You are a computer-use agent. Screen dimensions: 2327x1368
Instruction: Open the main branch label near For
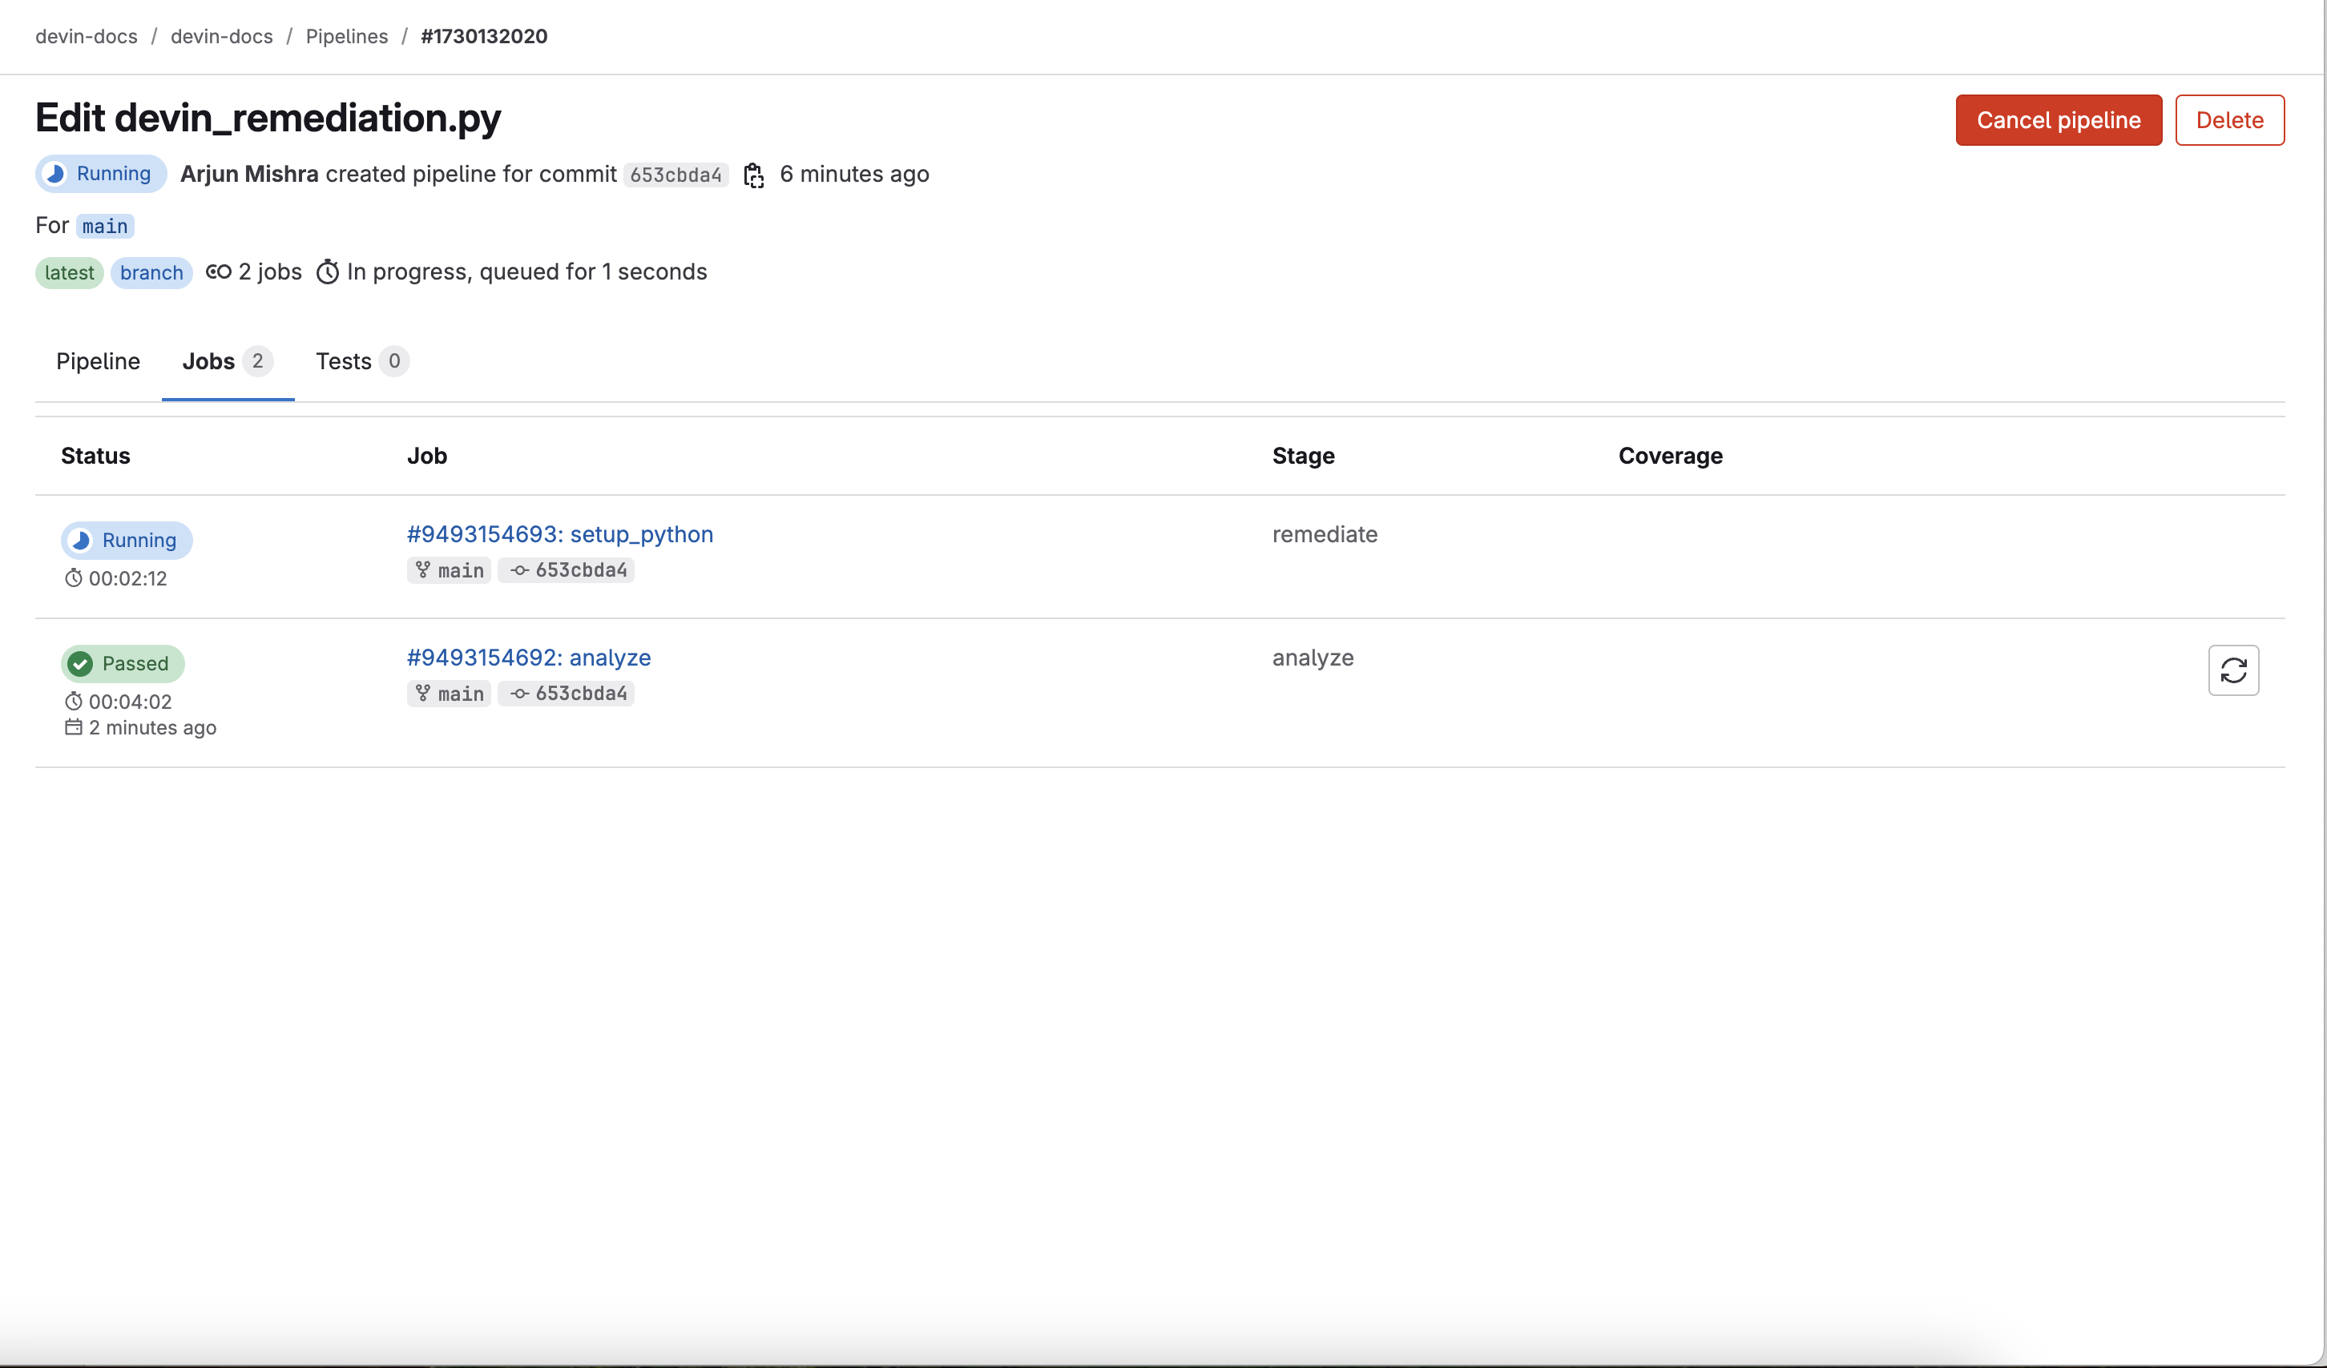104,225
